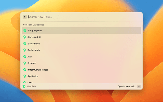Click the return key icon in footer
163x102 pixels.
[x=139, y=86]
